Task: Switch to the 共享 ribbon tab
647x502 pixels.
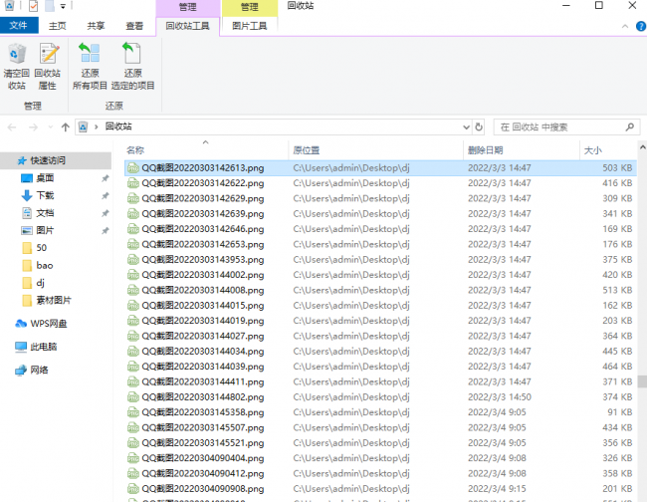Action: (96, 26)
